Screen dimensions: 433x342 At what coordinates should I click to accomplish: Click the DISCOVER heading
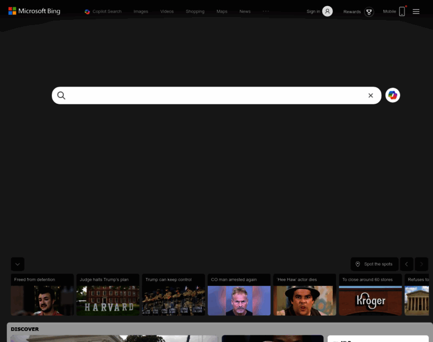point(25,329)
